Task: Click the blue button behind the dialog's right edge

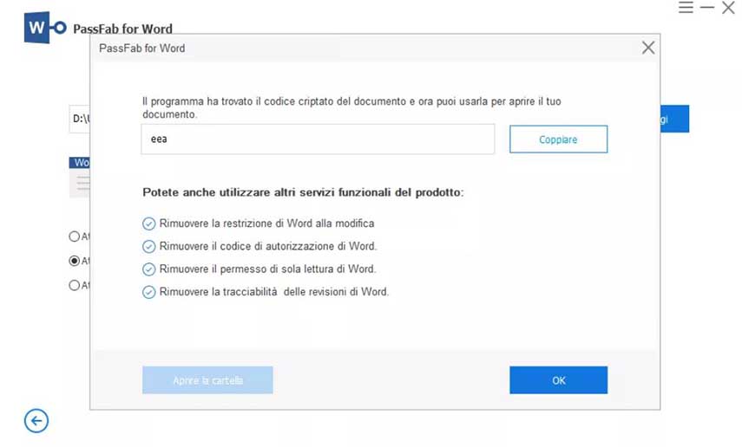Action: 674,120
